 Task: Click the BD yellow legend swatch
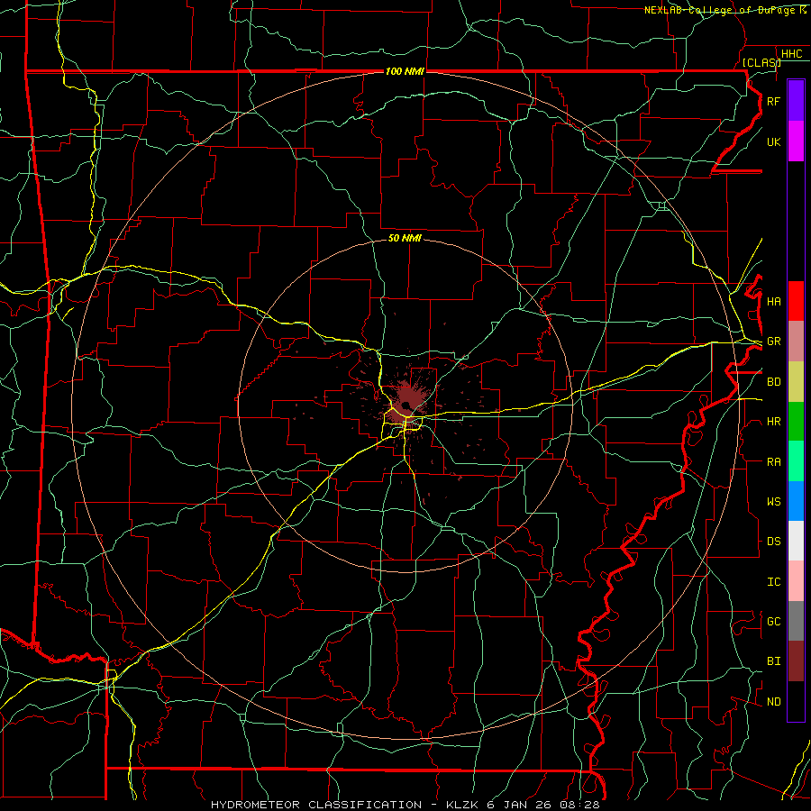[x=796, y=381]
